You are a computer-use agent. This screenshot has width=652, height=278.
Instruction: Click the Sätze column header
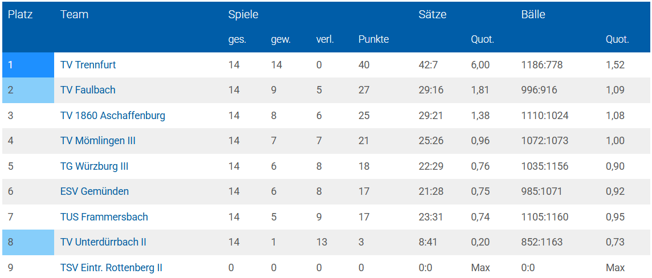pyautogui.click(x=432, y=15)
